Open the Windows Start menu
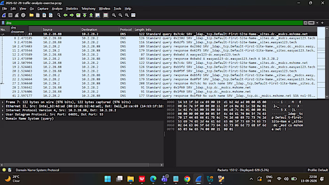Viewport: 329px width, 185px height. 108,179
